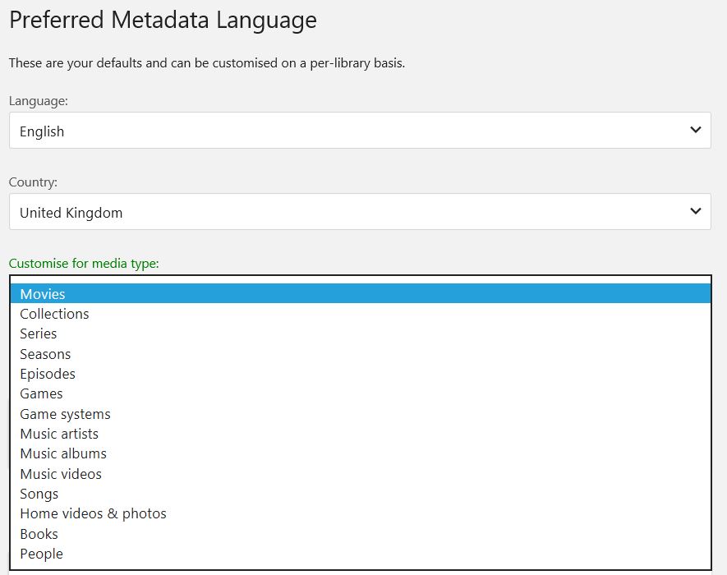Open the Country dropdown showing United Kingdom
The height and width of the screenshot is (575, 727).
pos(360,212)
